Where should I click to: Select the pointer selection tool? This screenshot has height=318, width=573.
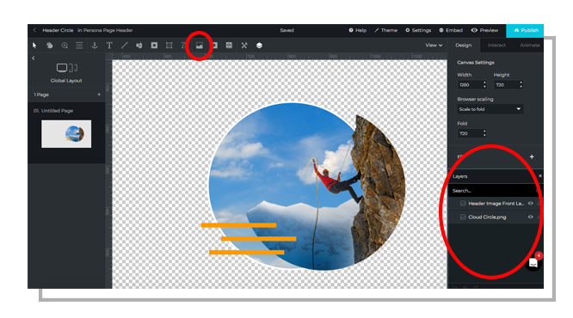[34, 46]
